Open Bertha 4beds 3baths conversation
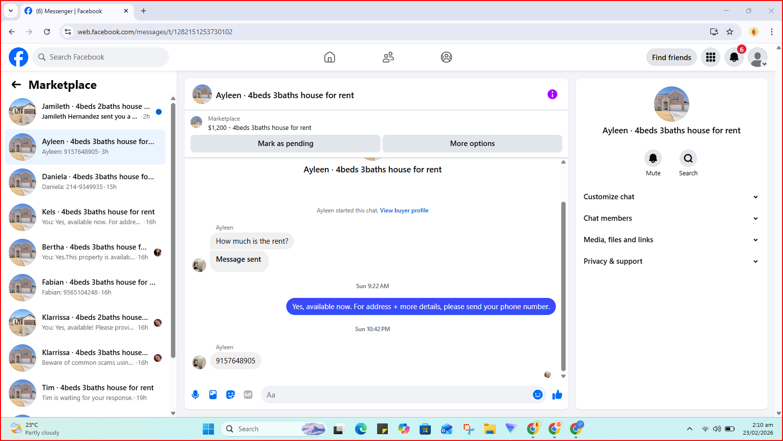Screen dimensions: 783x441 click(x=85, y=252)
